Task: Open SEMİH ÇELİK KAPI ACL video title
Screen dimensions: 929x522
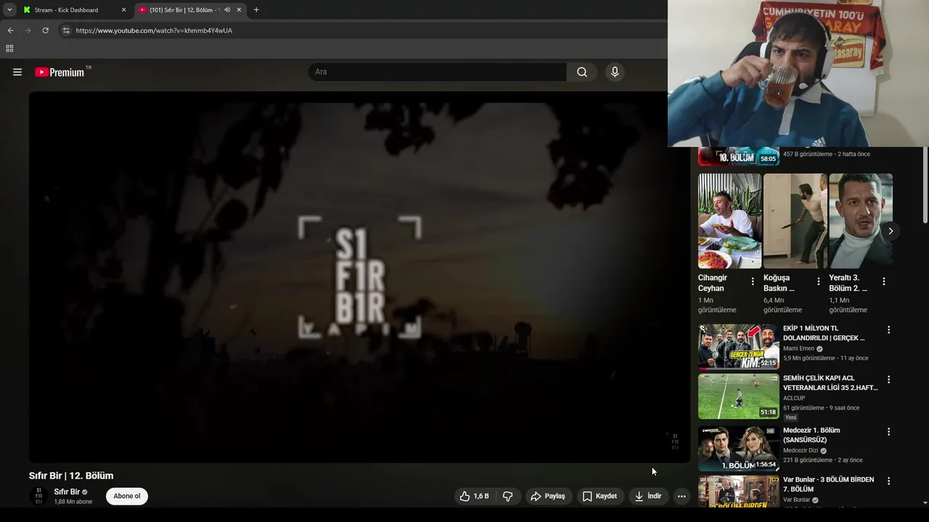Action: click(x=830, y=383)
